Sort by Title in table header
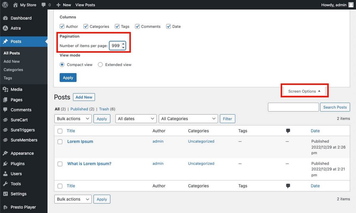This screenshot has width=356, height=213. (71, 131)
